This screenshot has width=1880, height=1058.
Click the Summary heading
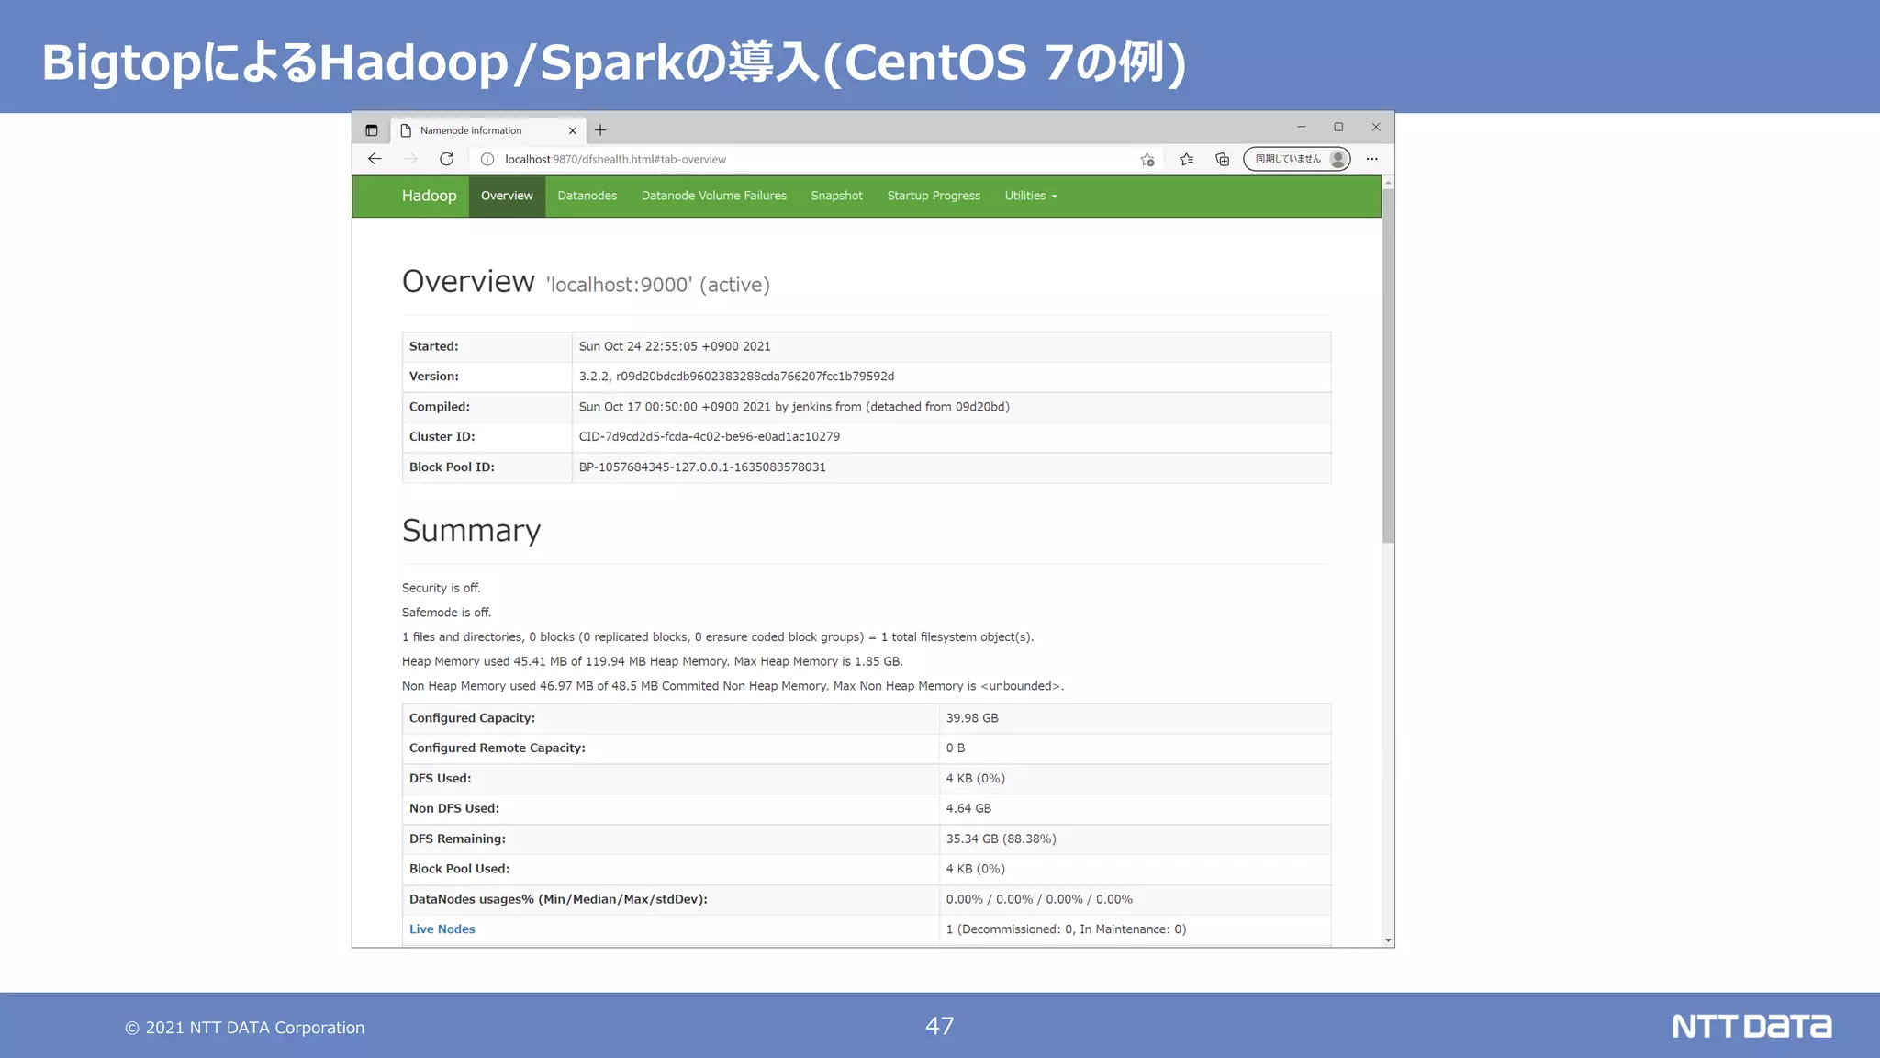471,531
